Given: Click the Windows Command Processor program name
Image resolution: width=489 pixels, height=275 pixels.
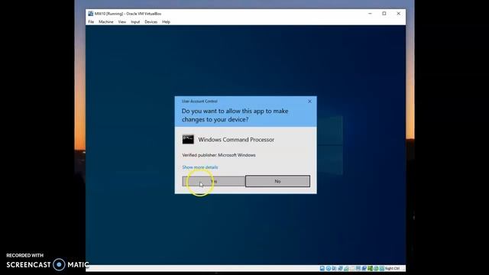Looking at the screenshot, I should (236, 140).
